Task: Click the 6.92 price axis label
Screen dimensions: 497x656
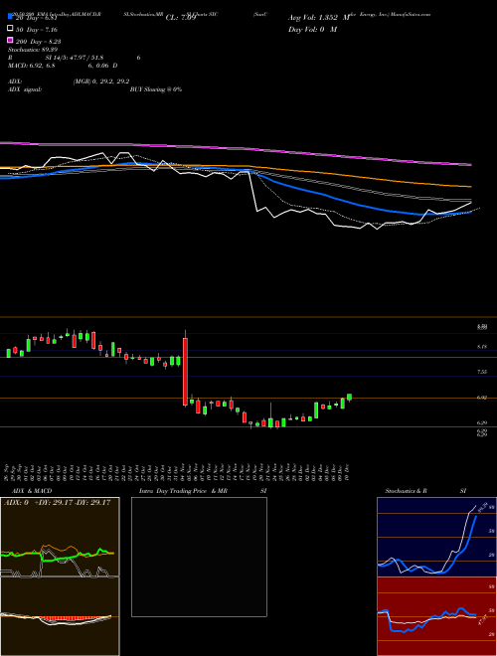Action: click(481, 398)
